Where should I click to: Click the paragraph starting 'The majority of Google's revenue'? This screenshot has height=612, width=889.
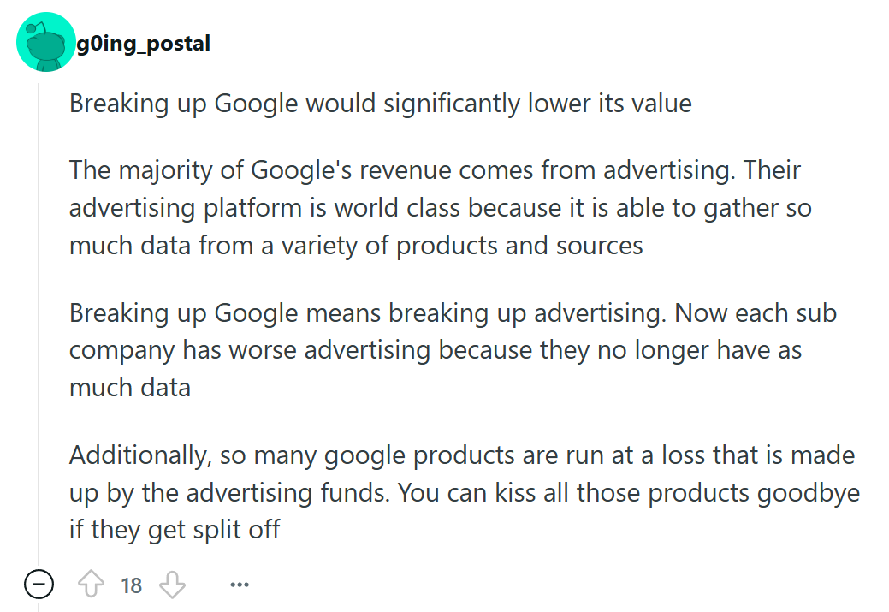point(441,208)
